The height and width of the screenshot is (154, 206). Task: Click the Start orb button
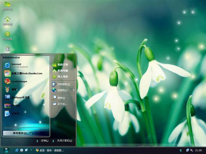tap(6, 150)
